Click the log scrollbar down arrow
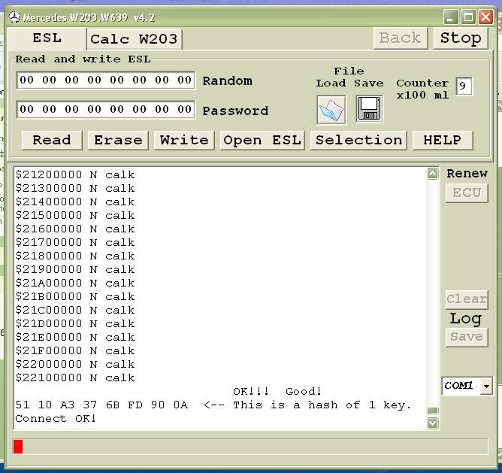502x473 pixels. pyautogui.click(x=433, y=423)
